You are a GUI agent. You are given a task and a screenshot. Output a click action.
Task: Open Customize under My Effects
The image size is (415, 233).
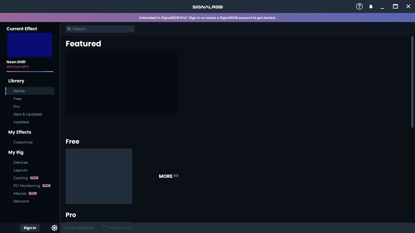[x=23, y=142]
